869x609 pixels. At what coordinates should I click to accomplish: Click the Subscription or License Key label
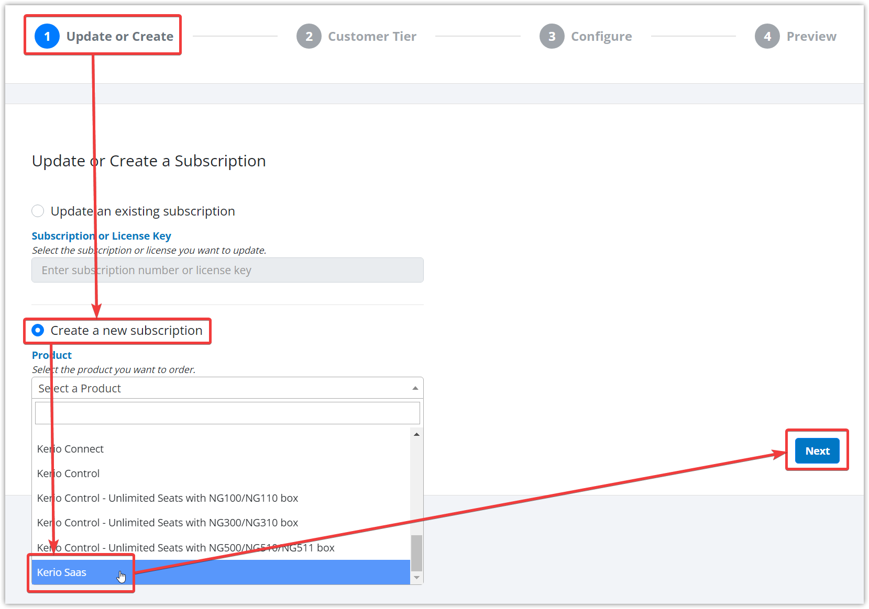coord(101,236)
